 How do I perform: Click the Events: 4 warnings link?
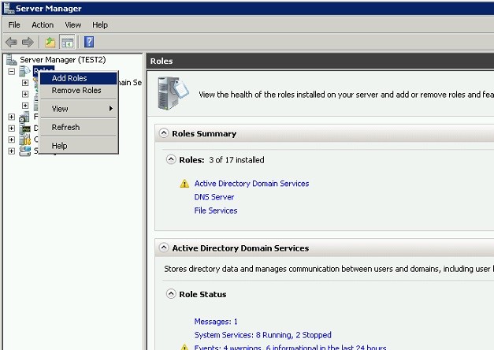click(x=290, y=348)
